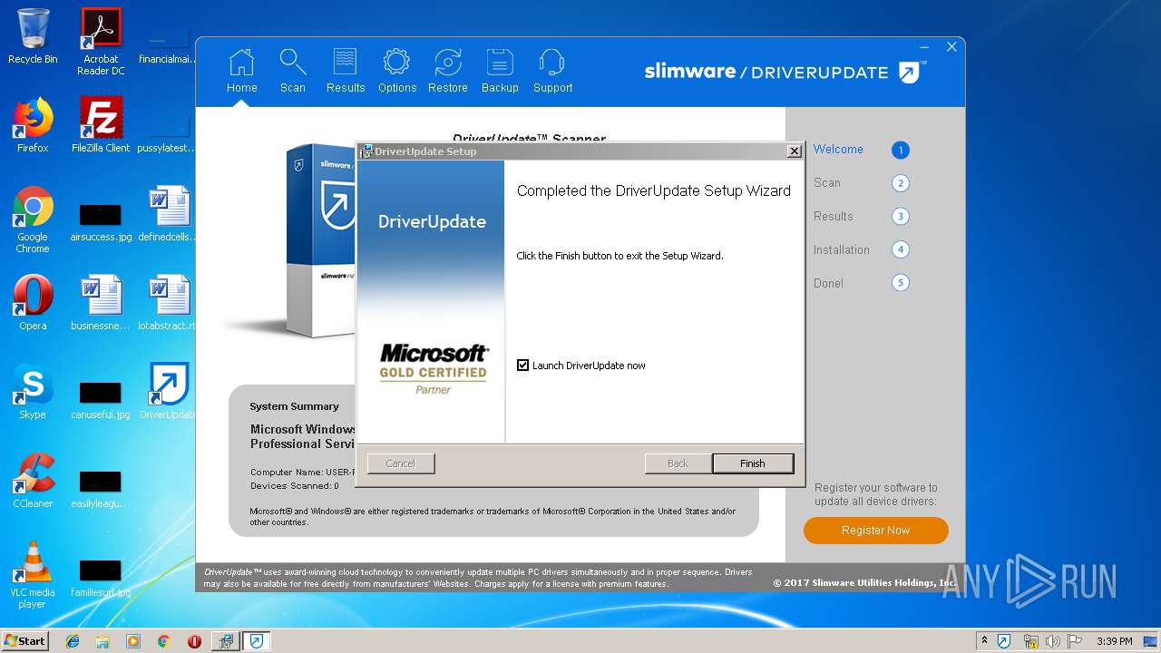Select the Welcome step in sidebar
The width and height of the screenshot is (1161, 653).
pyautogui.click(x=838, y=150)
